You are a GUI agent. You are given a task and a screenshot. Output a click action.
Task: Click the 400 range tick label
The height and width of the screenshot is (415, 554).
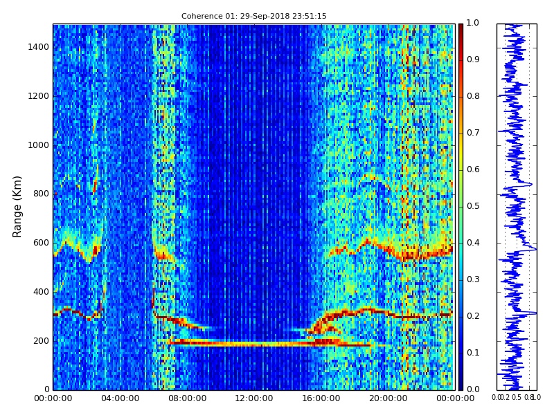click(x=41, y=292)
